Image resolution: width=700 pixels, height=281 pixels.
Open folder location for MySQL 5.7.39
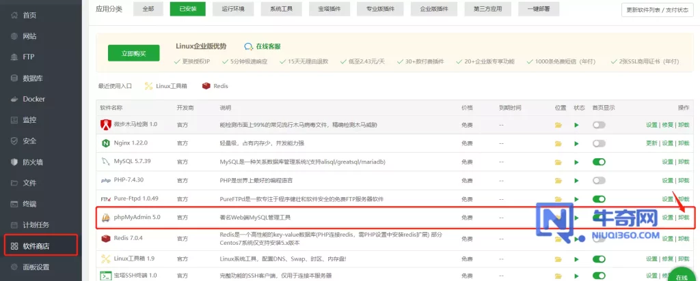tap(558, 162)
